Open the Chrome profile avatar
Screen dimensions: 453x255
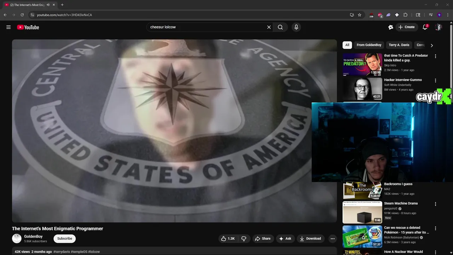click(439, 15)
